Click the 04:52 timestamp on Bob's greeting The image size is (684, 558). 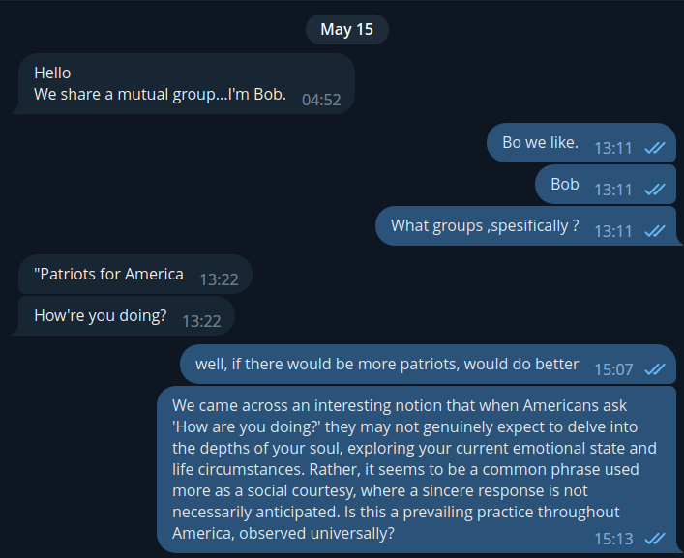321,100
